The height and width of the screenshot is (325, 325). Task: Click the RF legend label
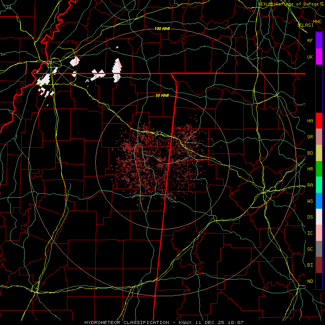point(310,40)
